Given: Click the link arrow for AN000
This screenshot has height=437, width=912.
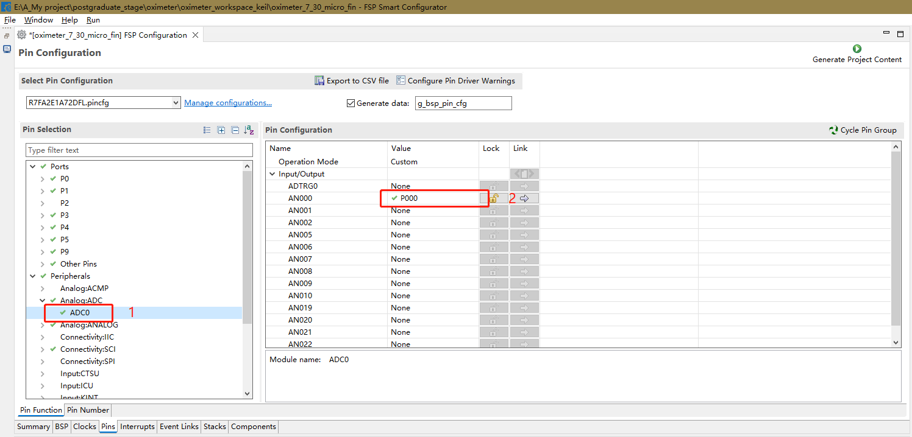Looking at the screenshot, I should (524, 198).
